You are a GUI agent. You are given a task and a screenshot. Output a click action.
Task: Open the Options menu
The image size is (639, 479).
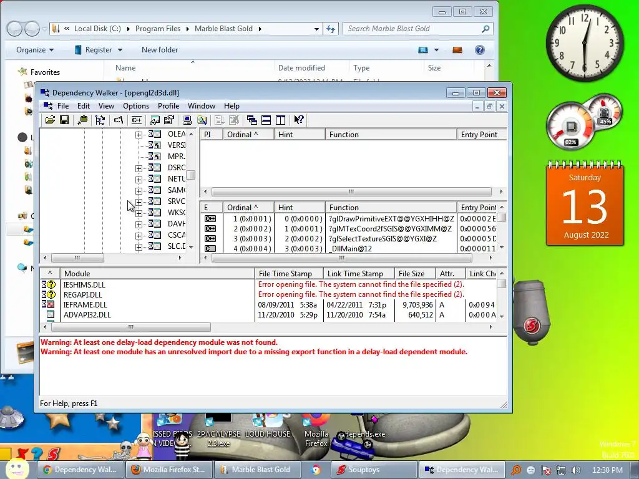tap(136, 106)
